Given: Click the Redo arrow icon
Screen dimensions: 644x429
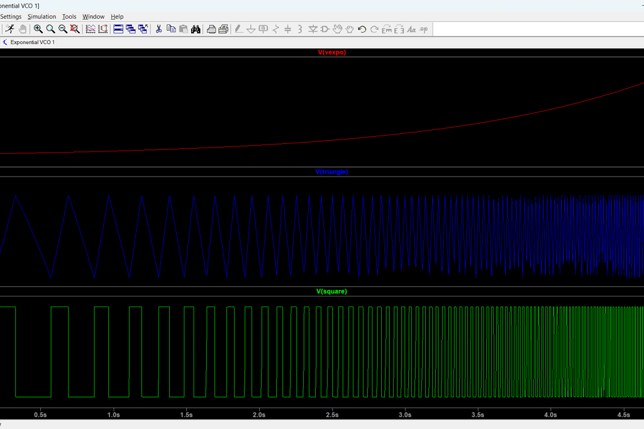Looking at the screenshot, I should [374, 29].
